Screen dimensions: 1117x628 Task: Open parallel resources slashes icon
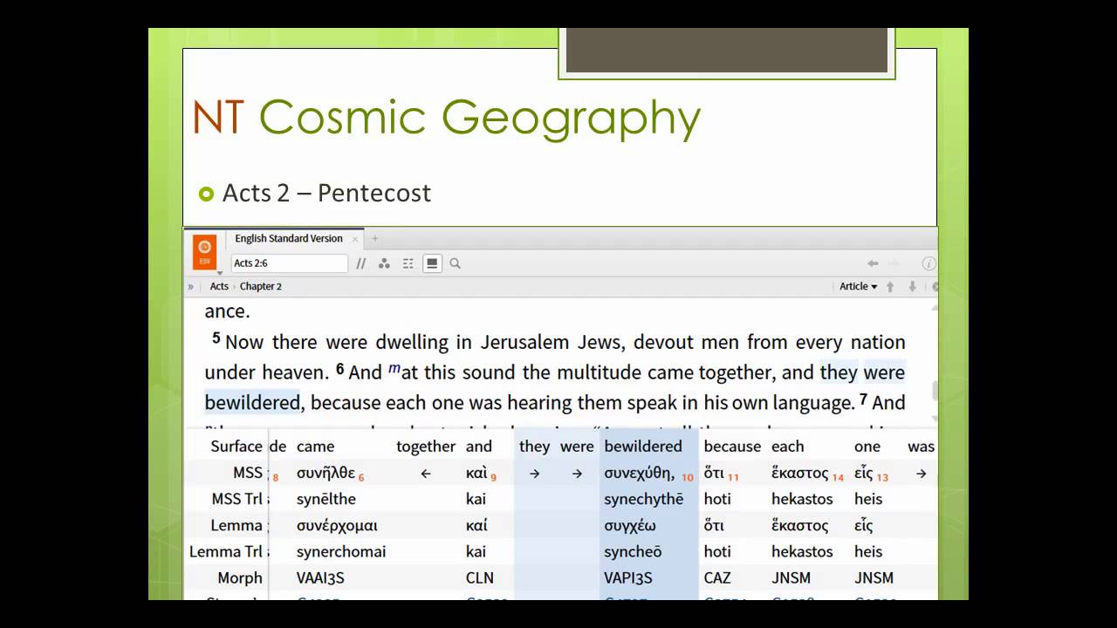tap(361, 263)
